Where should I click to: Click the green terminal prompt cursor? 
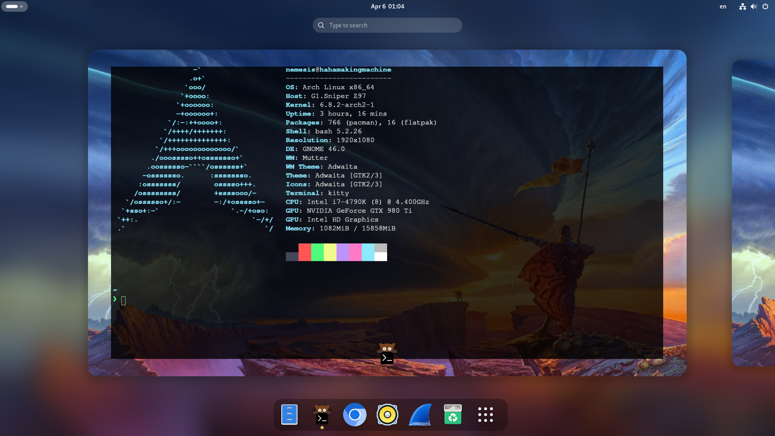click(x=124, y=301)
